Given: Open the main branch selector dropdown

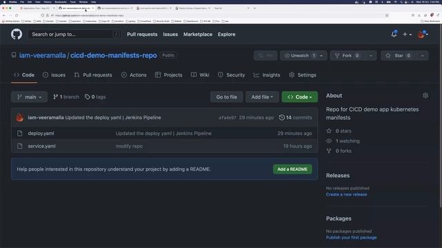Looking at the screenshot, I should pos(29,97).
